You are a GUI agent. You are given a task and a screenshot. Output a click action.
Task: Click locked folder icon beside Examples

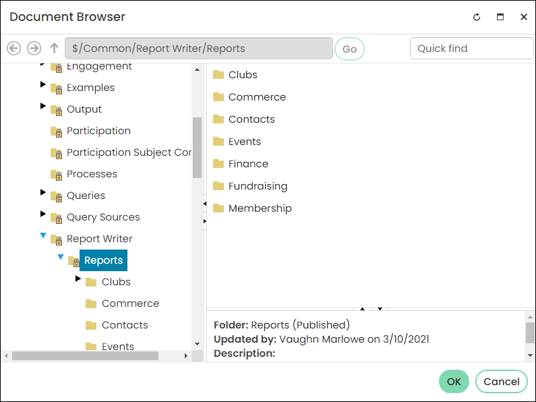[x=56, y=89]
